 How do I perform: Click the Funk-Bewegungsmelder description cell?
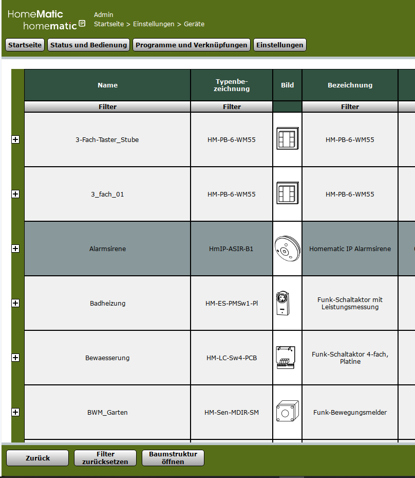click(x=350, y=413)
